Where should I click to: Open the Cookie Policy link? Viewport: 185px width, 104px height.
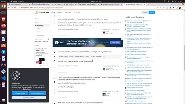click(27, 89)
